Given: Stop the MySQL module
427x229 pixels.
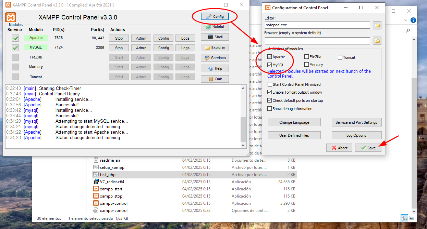Looking at the screenshot, I should [119, 48].
